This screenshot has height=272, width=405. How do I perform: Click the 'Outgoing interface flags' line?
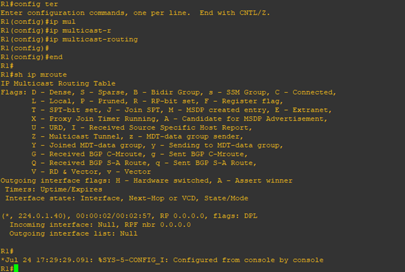click(147, 180)
